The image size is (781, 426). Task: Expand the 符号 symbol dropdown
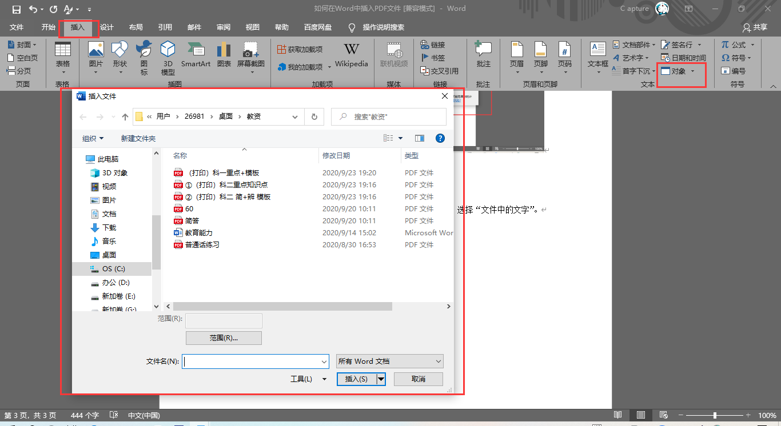749,58
